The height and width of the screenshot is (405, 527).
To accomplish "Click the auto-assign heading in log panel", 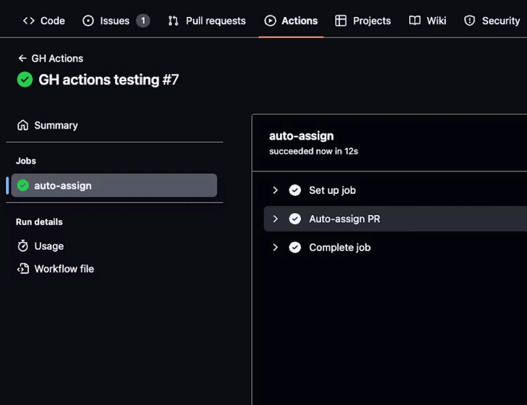I will pyautogui.click(x=302, y=136).
